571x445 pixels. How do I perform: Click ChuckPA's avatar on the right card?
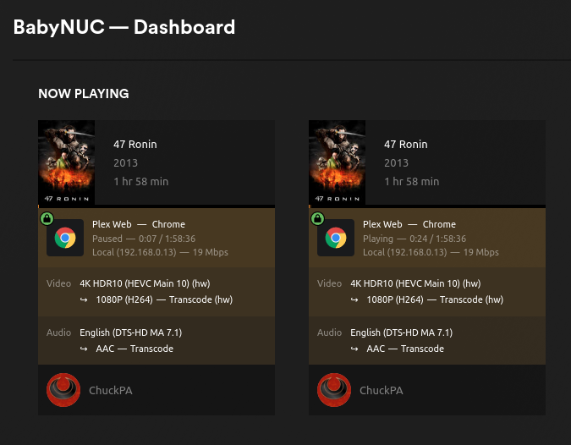click(333, 390)
